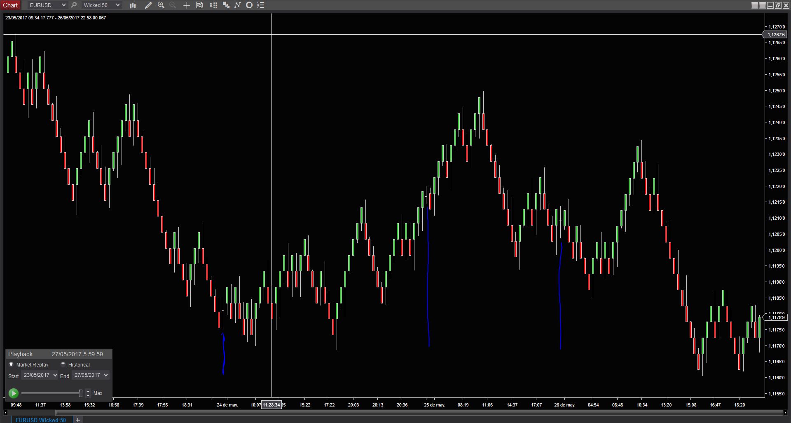Click the 11:28:34 crosshair time label
Image resolution: width=791 pixels, height=423 pixels.
(271, 405)
